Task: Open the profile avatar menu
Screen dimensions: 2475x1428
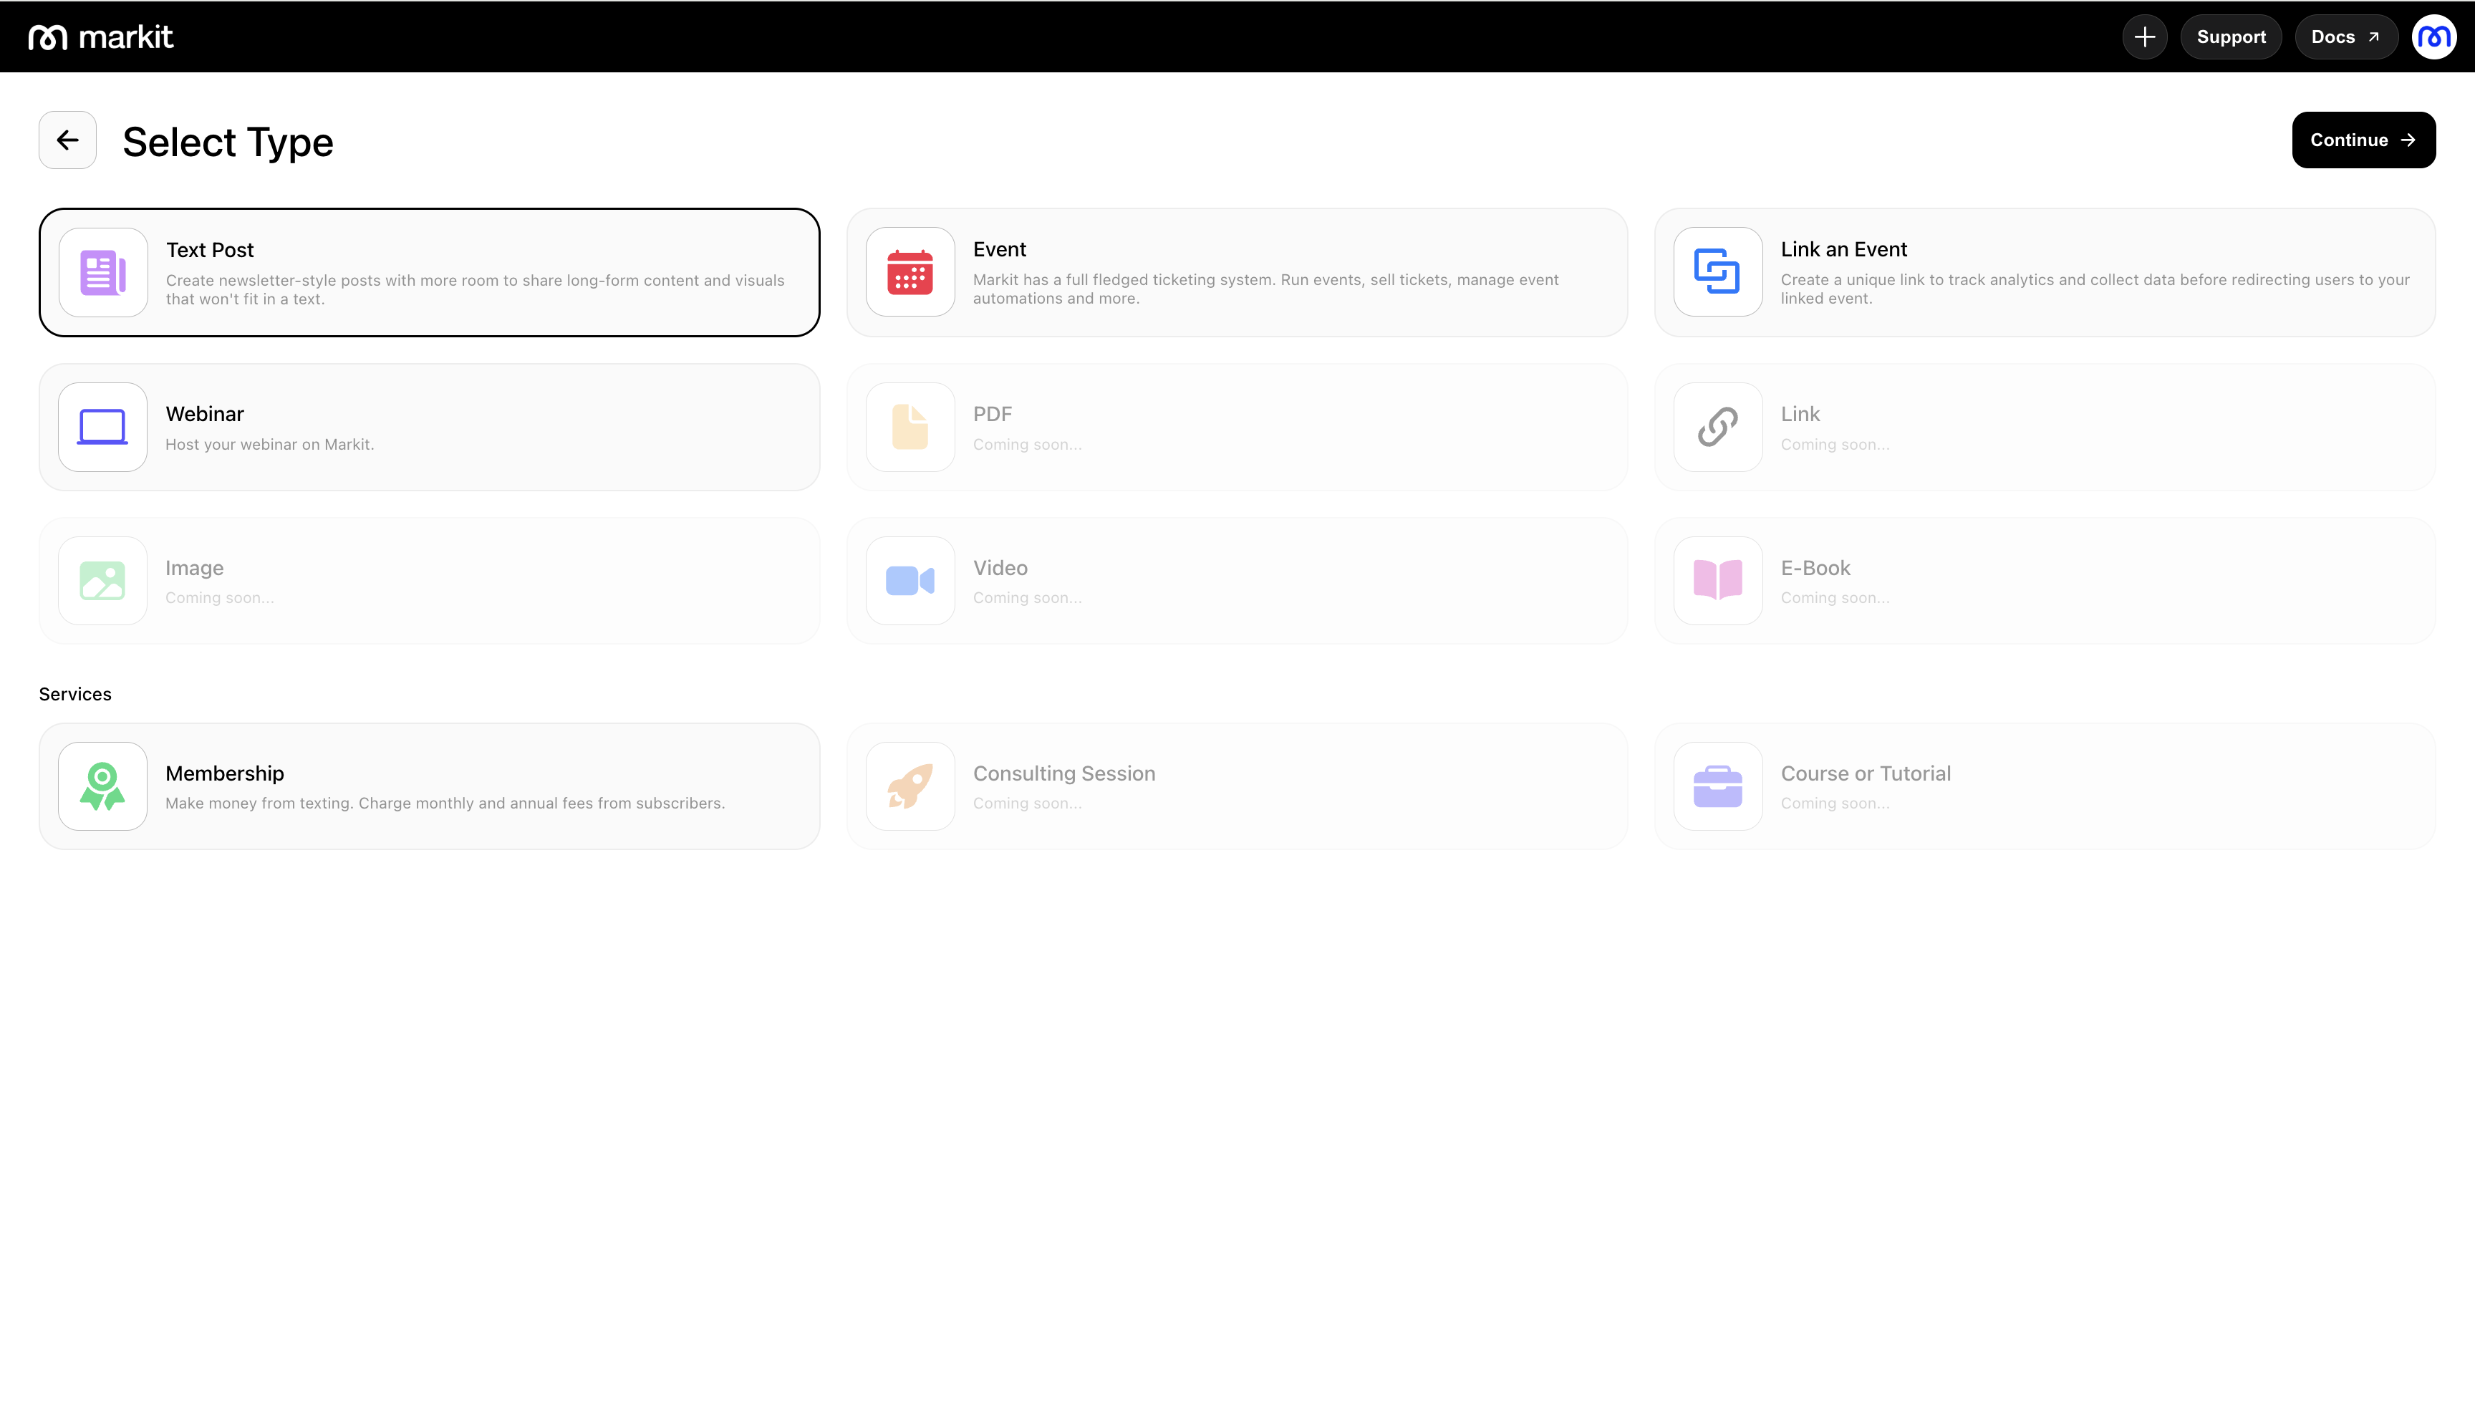Action: click(x=2435, y=37)
